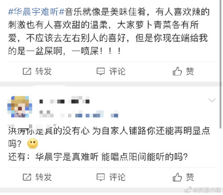
Task: Expand the chevron menu on second post
Action: (x=212, y=100)
